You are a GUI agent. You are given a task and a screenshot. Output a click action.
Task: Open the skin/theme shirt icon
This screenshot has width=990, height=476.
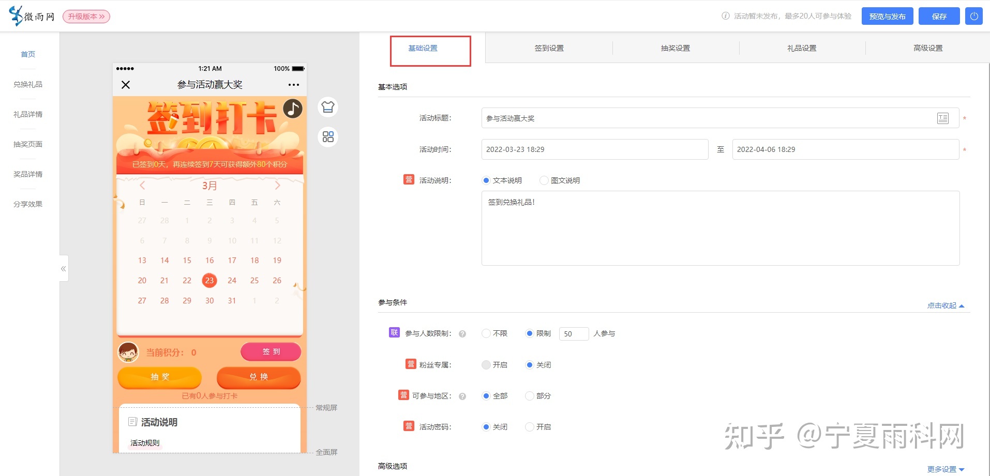click(328, 107)
